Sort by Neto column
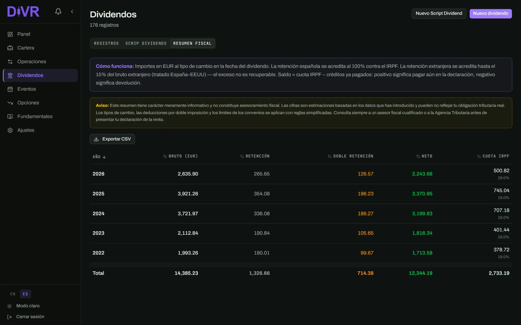521x325 pixels. [424, 156]
